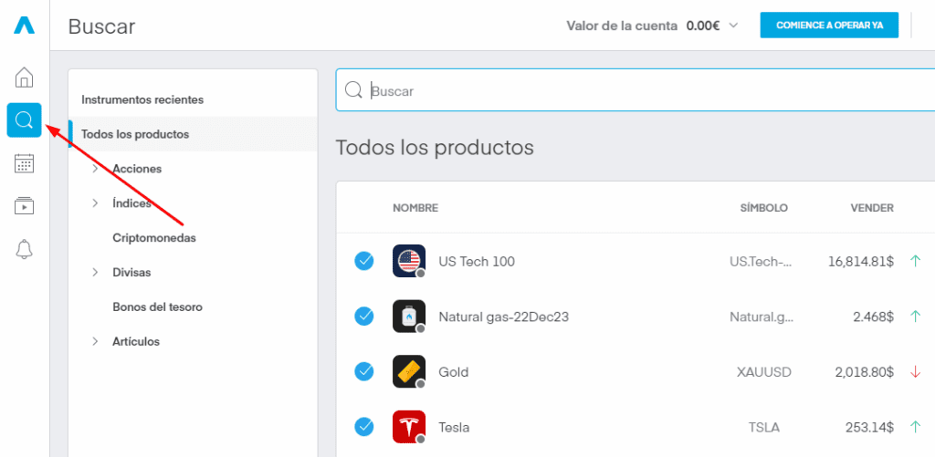Click the magnifier icon inside search field
The height and width of the screenshot is (457, 935).
[353, 90]
